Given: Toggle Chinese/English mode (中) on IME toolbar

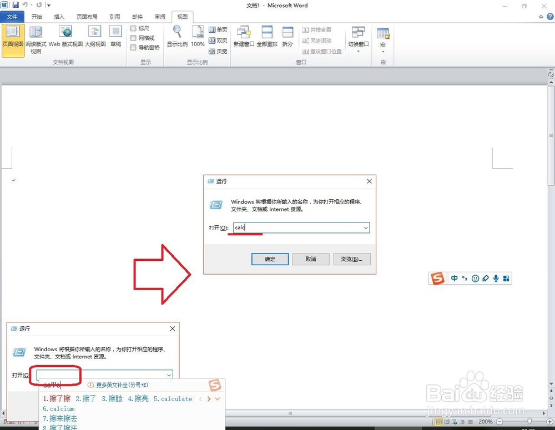Looking at the screenshot, I should (455, 279).
